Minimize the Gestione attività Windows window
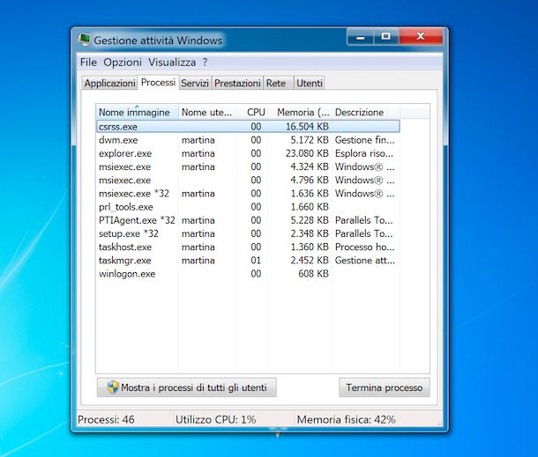The height and width of the screenshot is (457, 538). click(x=360, y=36)
